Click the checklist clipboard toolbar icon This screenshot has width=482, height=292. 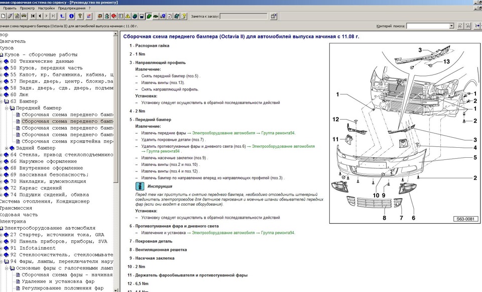tap(170, 16)
